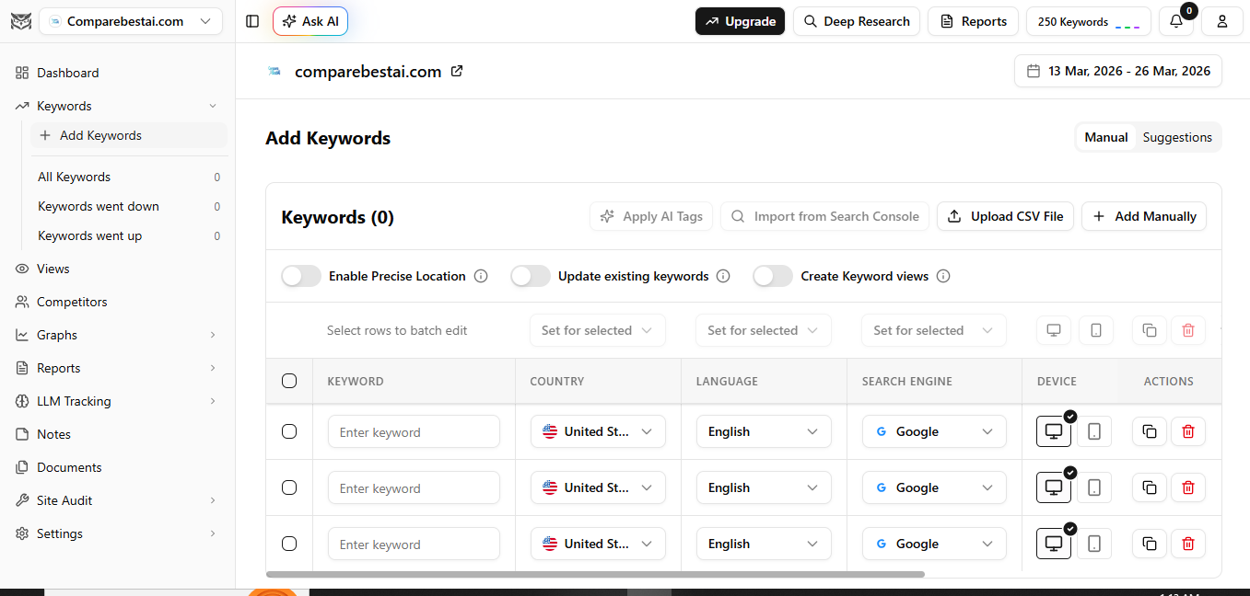Open Deep Research
This screenshot has width=1250, height=596.
pos(857,21)
